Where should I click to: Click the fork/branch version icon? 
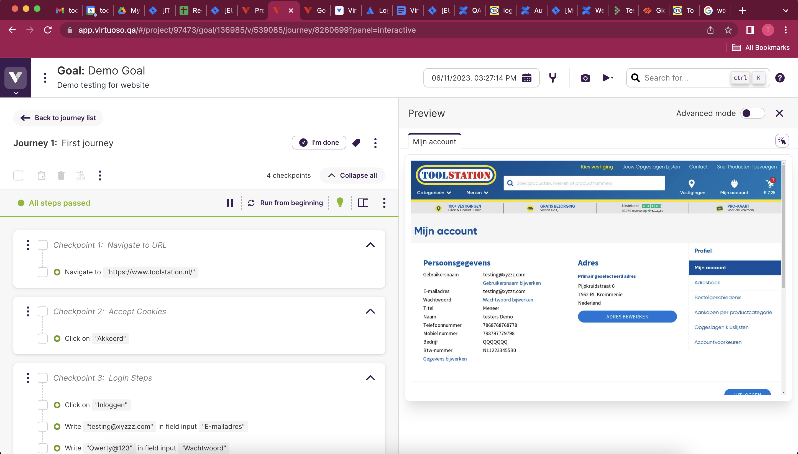(553, 78)
